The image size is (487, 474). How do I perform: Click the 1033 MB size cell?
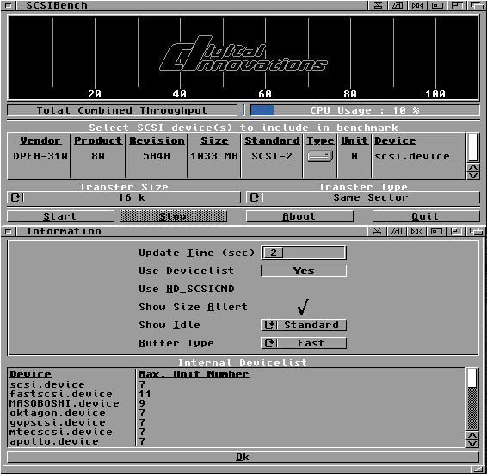pos(214,156)
